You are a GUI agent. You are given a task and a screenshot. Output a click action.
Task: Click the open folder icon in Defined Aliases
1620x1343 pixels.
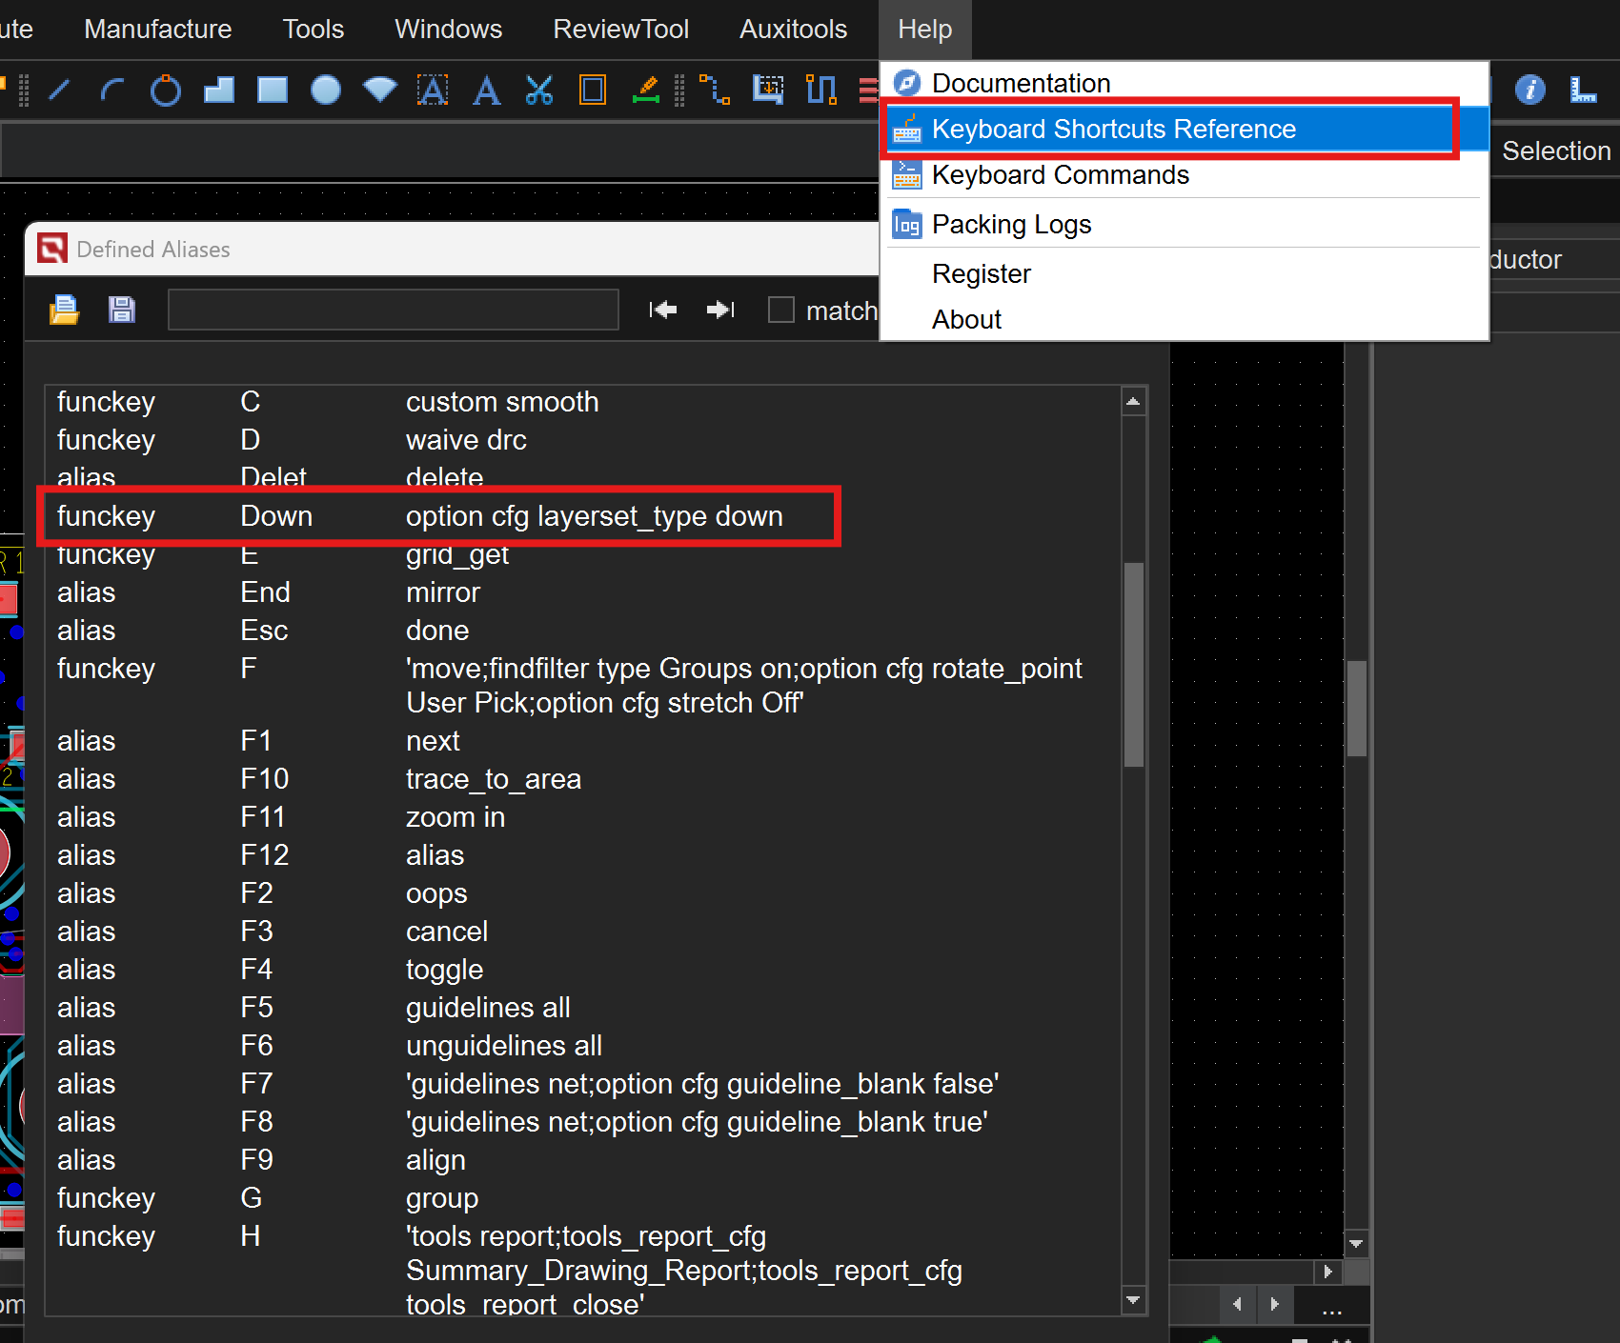point(65,310)
